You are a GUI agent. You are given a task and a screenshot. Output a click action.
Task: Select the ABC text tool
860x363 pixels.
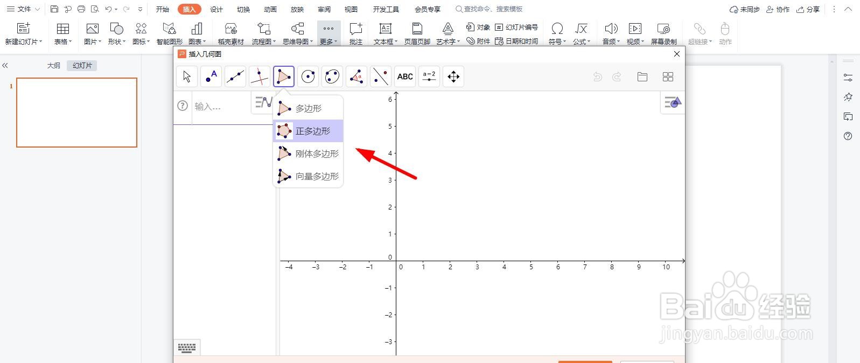tap(405, 76)
